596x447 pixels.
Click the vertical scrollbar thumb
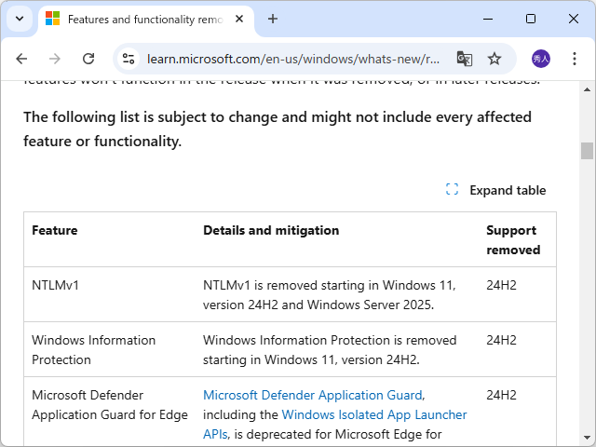[587, 151]
